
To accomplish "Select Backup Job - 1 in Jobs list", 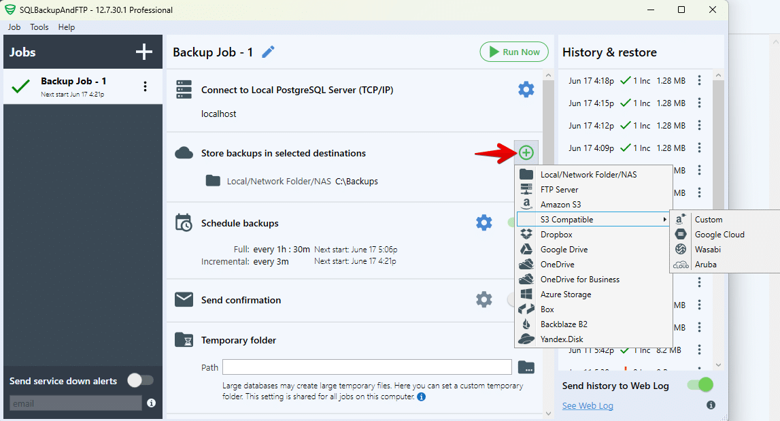I will pos(82,86).
